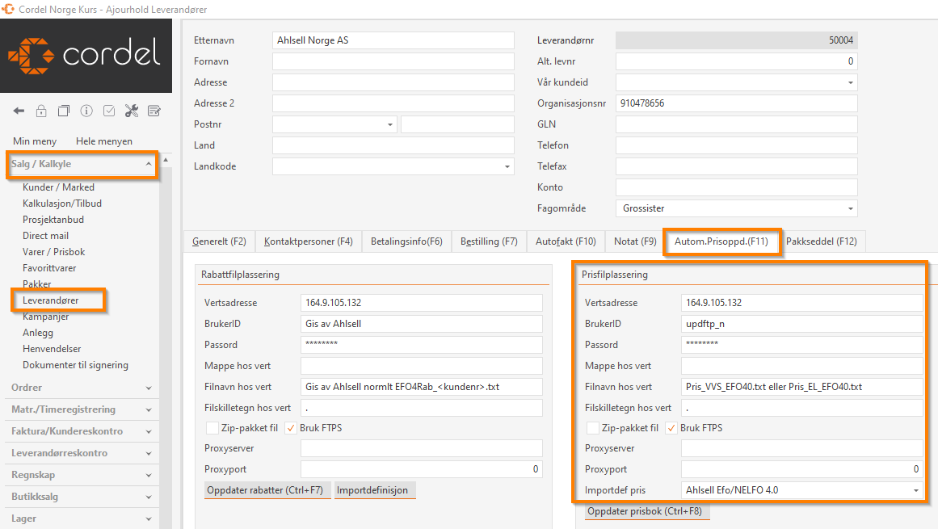Select the Hele menyen tab
Screen dimensions: 938x529
[x=104, y=141]
